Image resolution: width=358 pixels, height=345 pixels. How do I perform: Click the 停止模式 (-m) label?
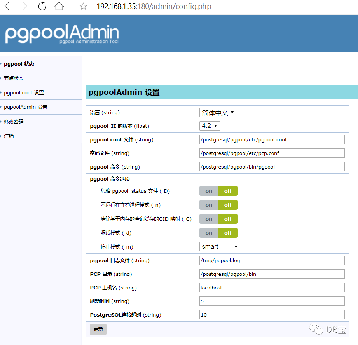[117, 247]
